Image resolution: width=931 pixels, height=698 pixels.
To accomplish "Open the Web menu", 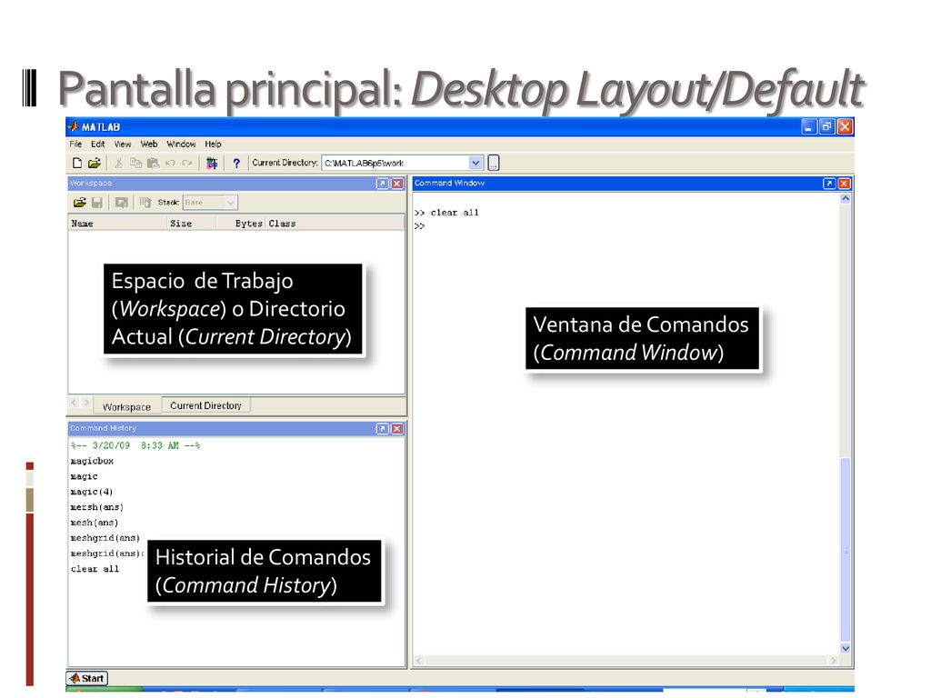I will (149, 145).
